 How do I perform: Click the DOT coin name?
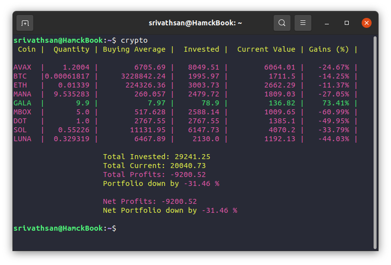point(20,121)
